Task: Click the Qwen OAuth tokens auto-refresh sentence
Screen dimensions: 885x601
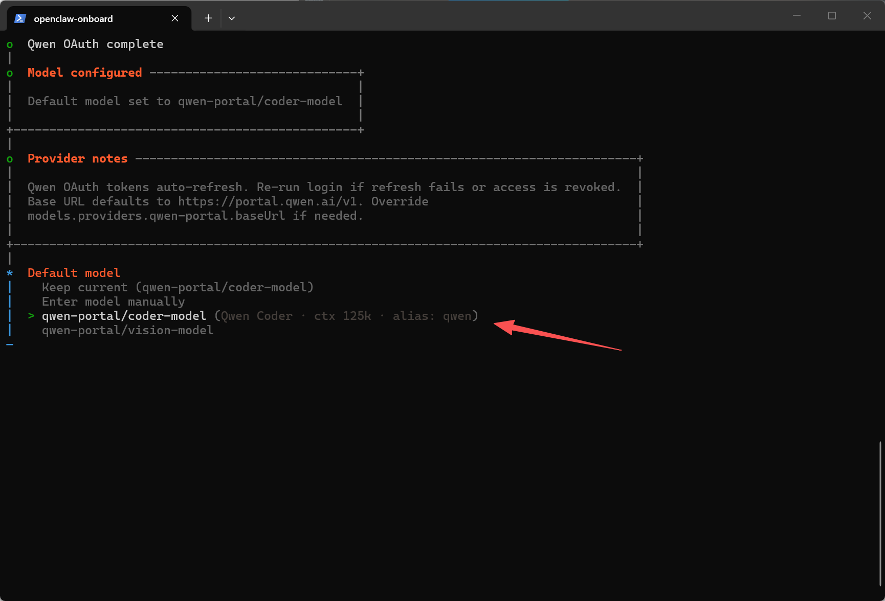Action: 138,187
